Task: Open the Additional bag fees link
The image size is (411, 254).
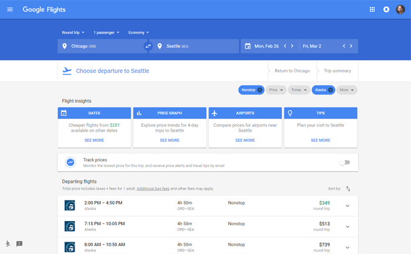Action: point(153,189)
